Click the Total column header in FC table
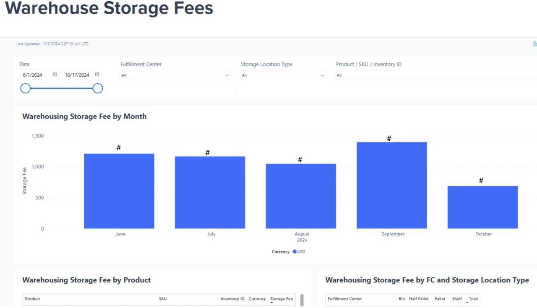This screenshot has height=308, width=537. (x=474, y=299)
